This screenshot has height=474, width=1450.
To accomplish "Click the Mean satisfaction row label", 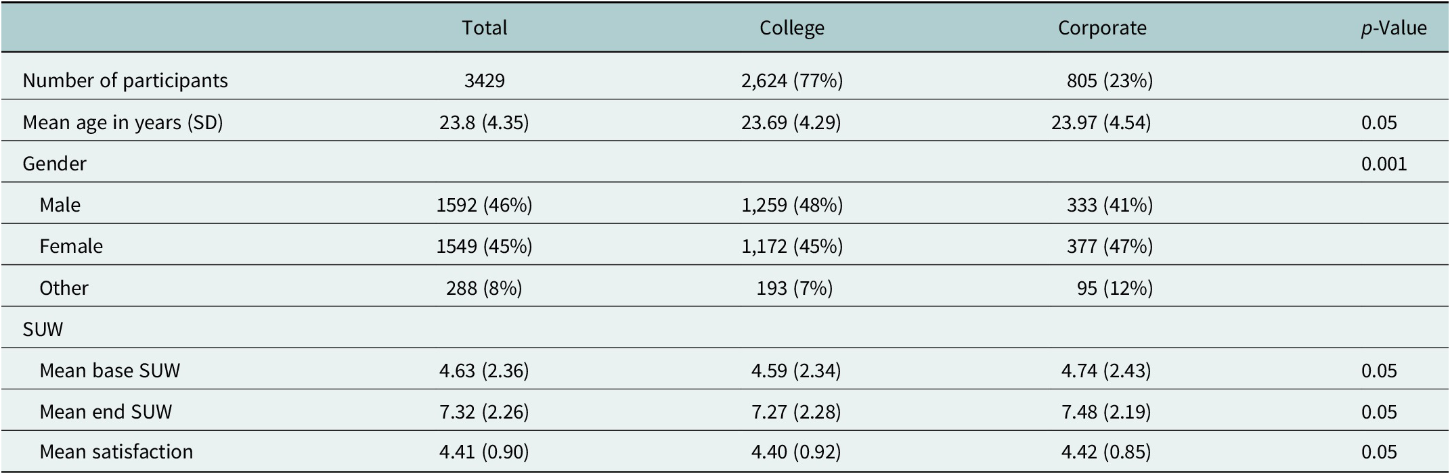I will (x=116, y=452).
